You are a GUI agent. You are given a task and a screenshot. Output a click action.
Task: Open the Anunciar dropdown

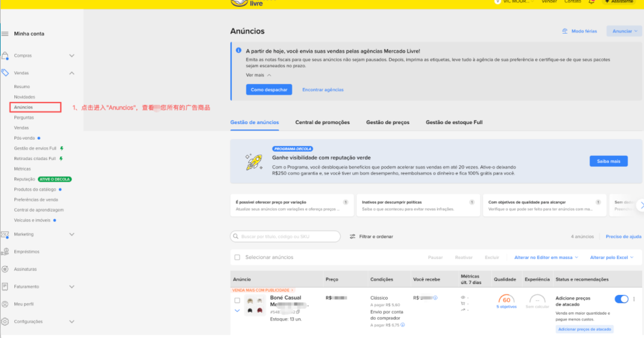(x=624, y=31)
